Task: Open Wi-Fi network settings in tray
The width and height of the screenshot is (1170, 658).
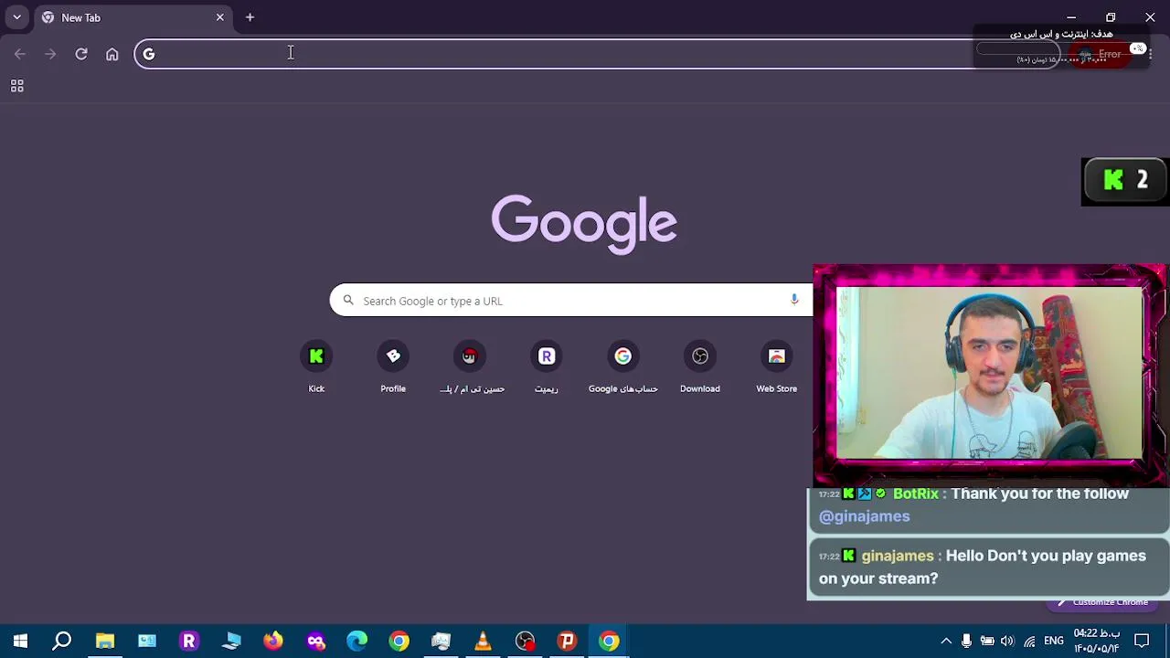Action: [x=1029, y=641]
